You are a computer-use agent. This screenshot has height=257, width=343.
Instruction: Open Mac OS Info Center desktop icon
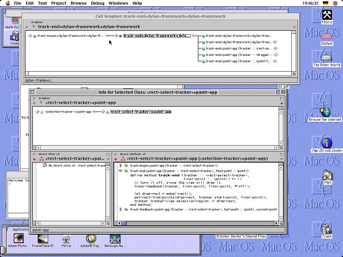point(327,143)
